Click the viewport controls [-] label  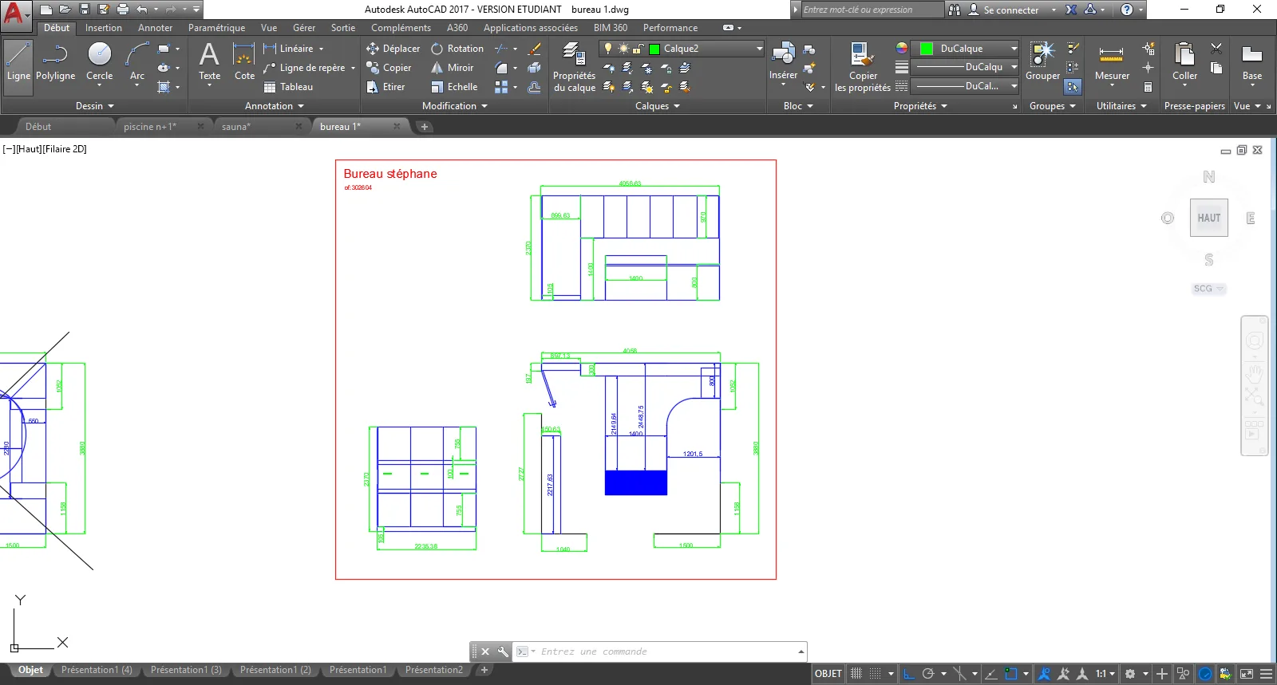point(9,149)
